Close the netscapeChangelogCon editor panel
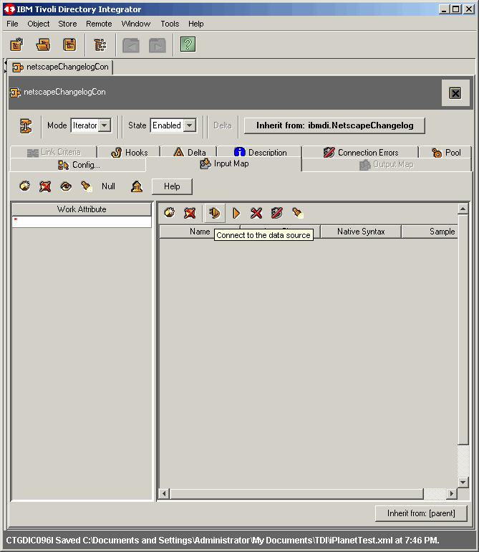479x552 pixels. click(x=455, y=93)
